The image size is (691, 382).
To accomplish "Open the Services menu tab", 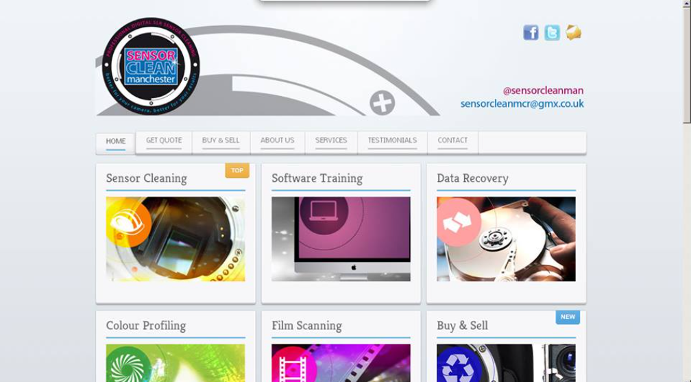I will (331, 141).
